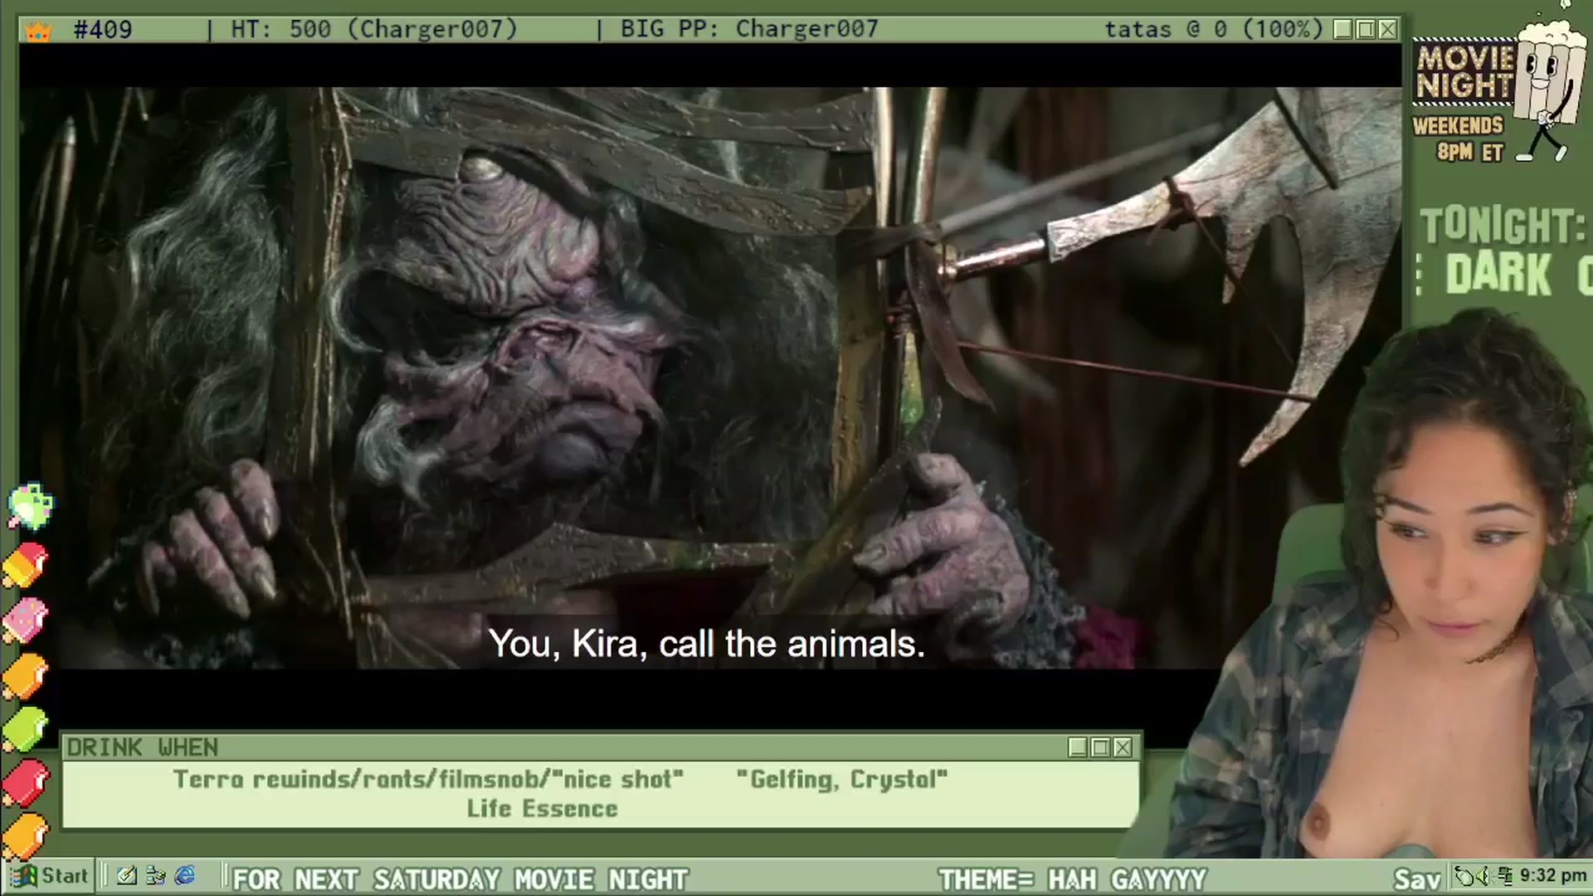Click the orange popsicle just above Start

pyautogui.click(x=26, y=836)
